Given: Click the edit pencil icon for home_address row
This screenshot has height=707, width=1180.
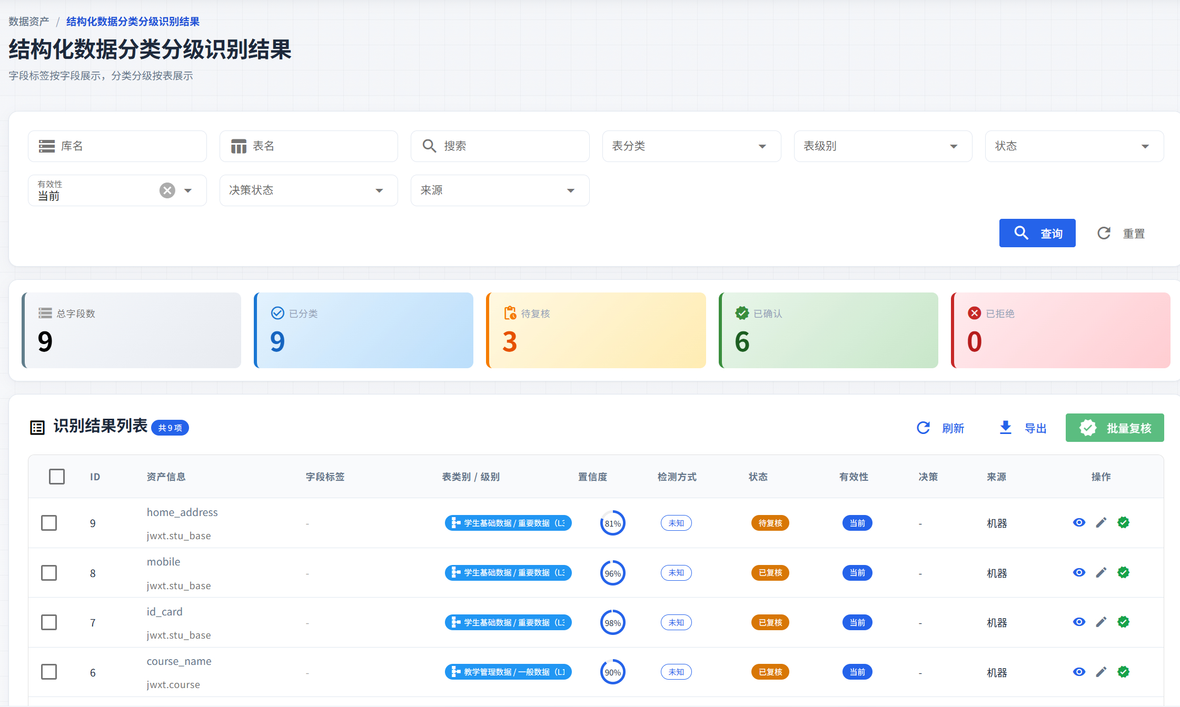Looking at the screenshot, I should tap(1101, 522).
